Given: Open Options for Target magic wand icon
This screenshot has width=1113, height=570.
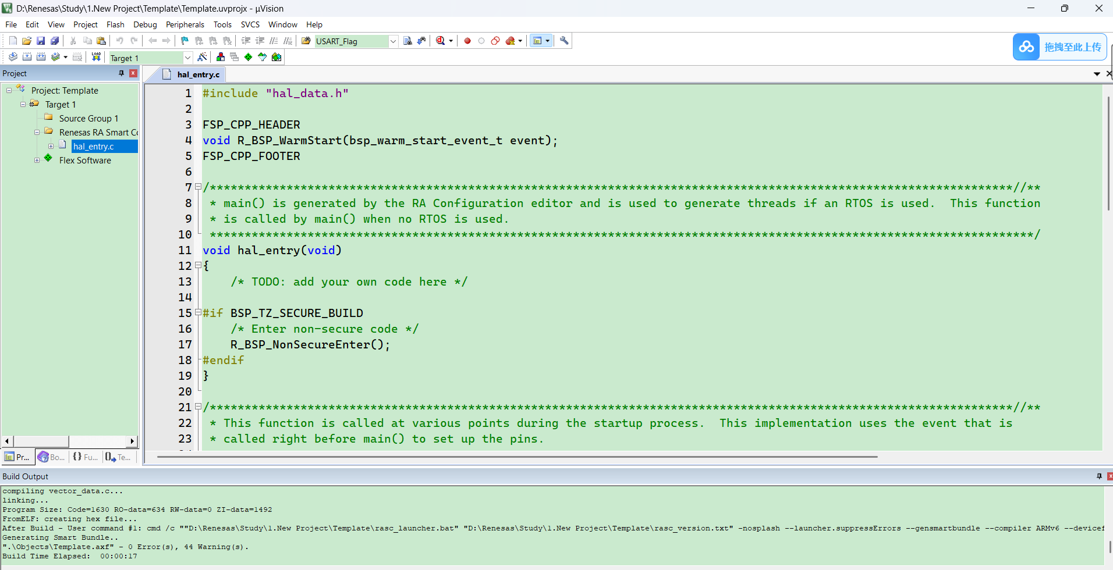Looking at the screenshot, I should (x=202, y=57).
